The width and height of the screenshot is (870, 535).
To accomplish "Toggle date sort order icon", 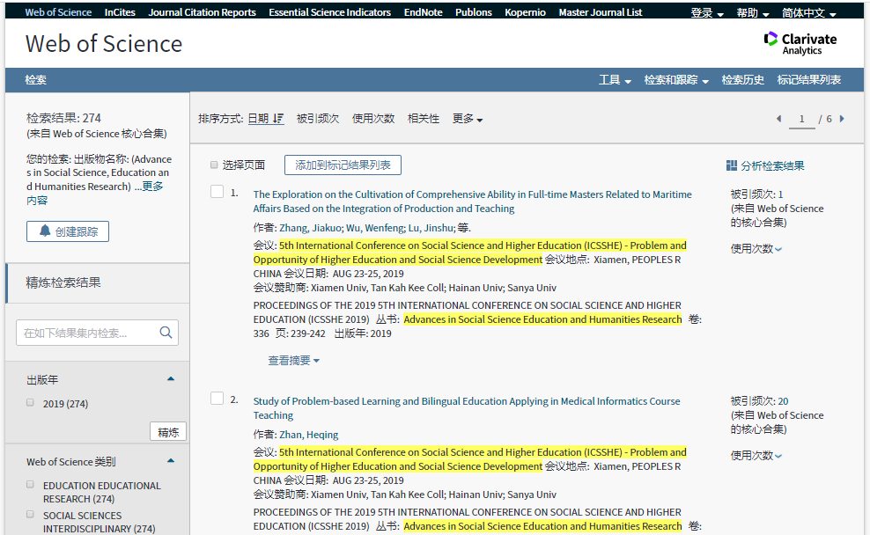I will click(278, 118).
